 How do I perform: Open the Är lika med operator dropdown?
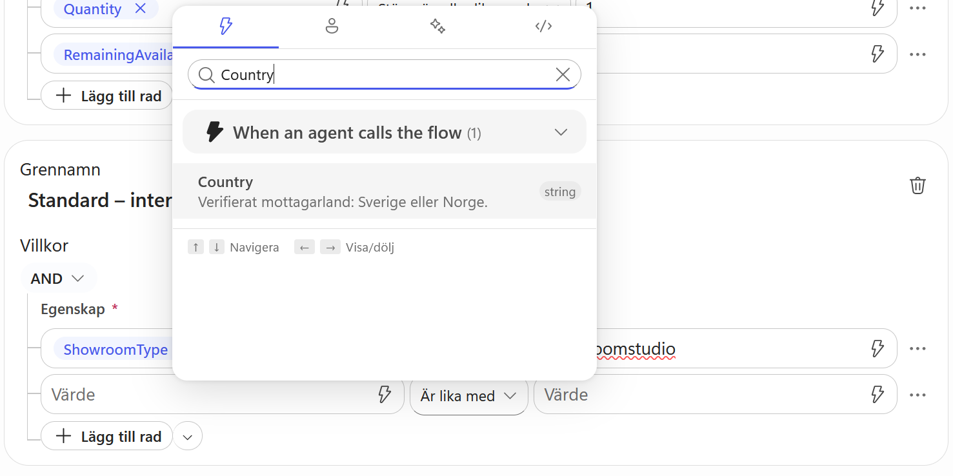(469, 395)
